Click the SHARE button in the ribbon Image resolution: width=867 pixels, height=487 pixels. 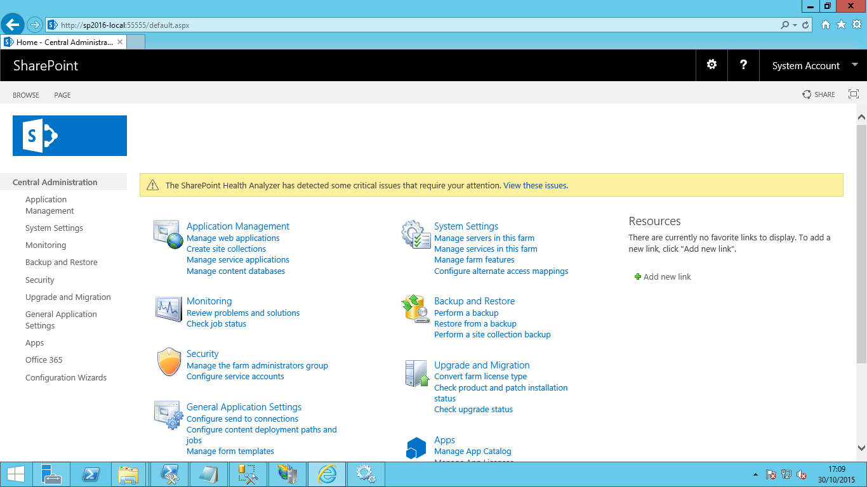click(819, 94)
